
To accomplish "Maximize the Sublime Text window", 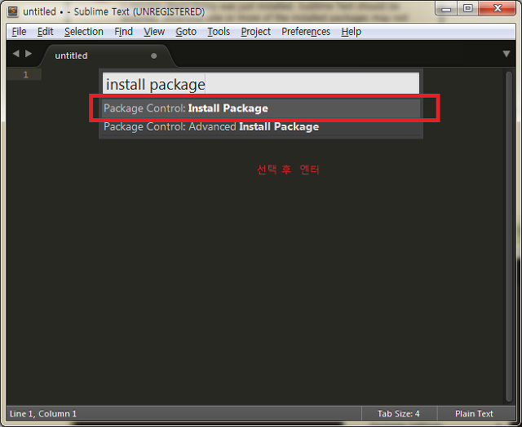I will point(467,9).
